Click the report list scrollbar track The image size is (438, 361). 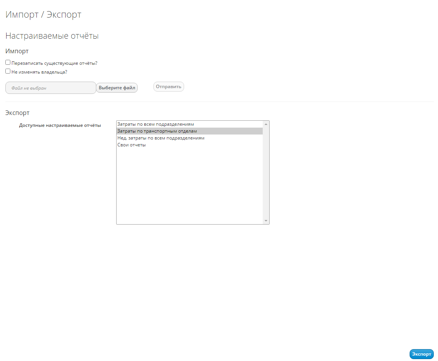click(x=266, y=172)
